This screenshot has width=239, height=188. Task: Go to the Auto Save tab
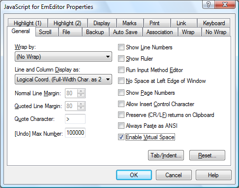click(125, 32)
